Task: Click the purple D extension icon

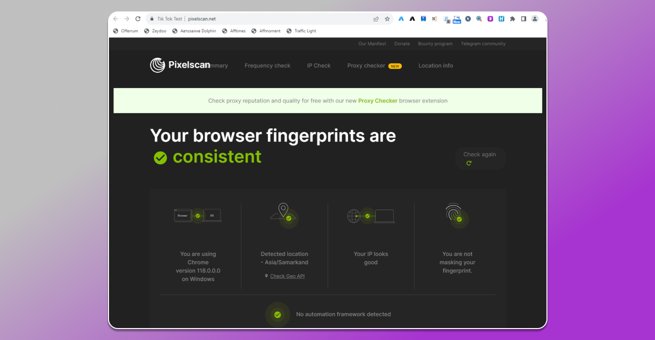Action: click(490, 19)
